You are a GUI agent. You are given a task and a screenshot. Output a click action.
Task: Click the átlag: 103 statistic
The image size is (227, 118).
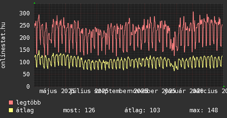[142, 110]
